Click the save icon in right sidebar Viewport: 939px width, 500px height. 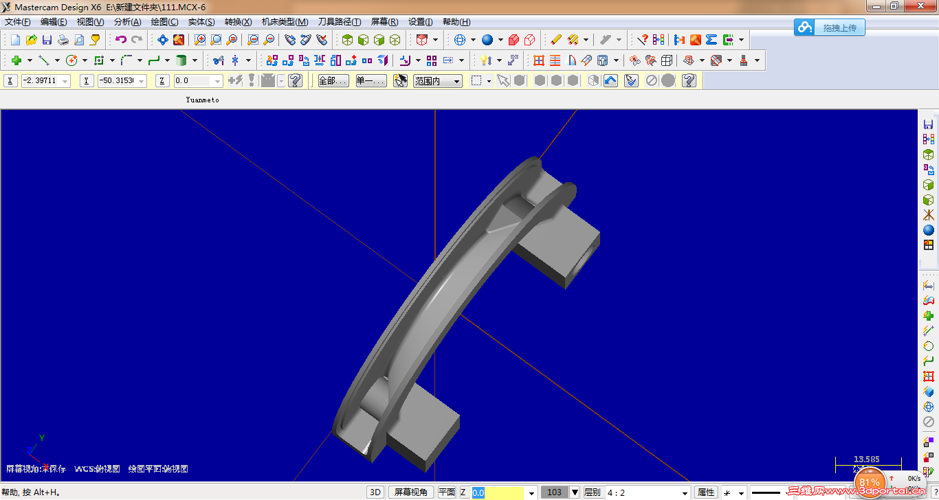tap(929, 124)
